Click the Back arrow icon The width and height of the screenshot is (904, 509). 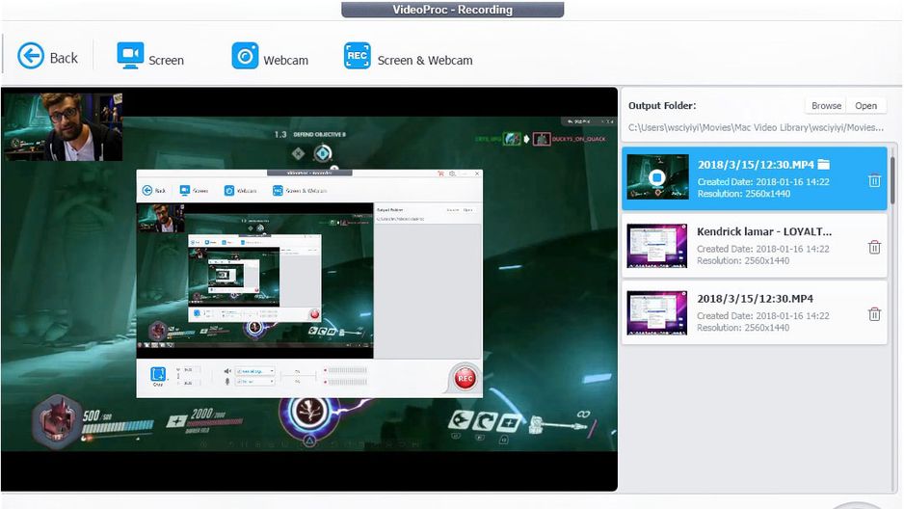(31, 57)
